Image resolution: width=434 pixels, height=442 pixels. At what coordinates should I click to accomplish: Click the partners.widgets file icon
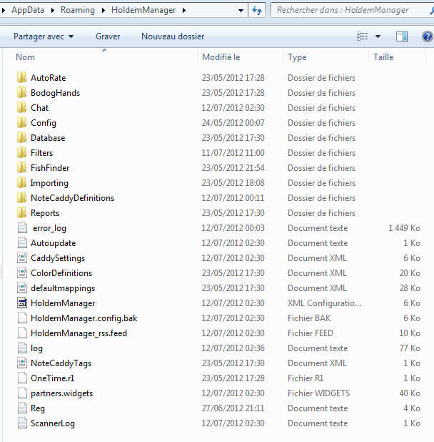(22, 393)
